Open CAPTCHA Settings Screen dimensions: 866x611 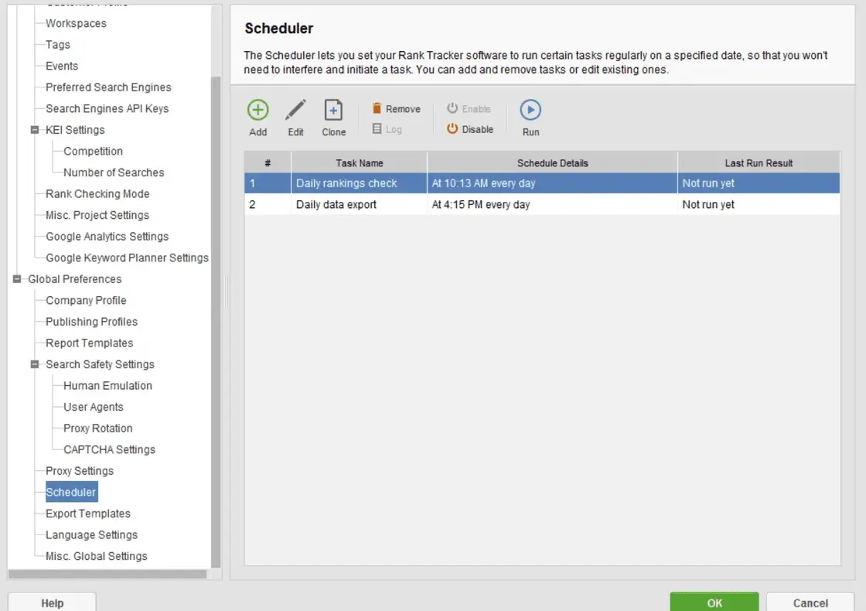click(x=109, y=449)
